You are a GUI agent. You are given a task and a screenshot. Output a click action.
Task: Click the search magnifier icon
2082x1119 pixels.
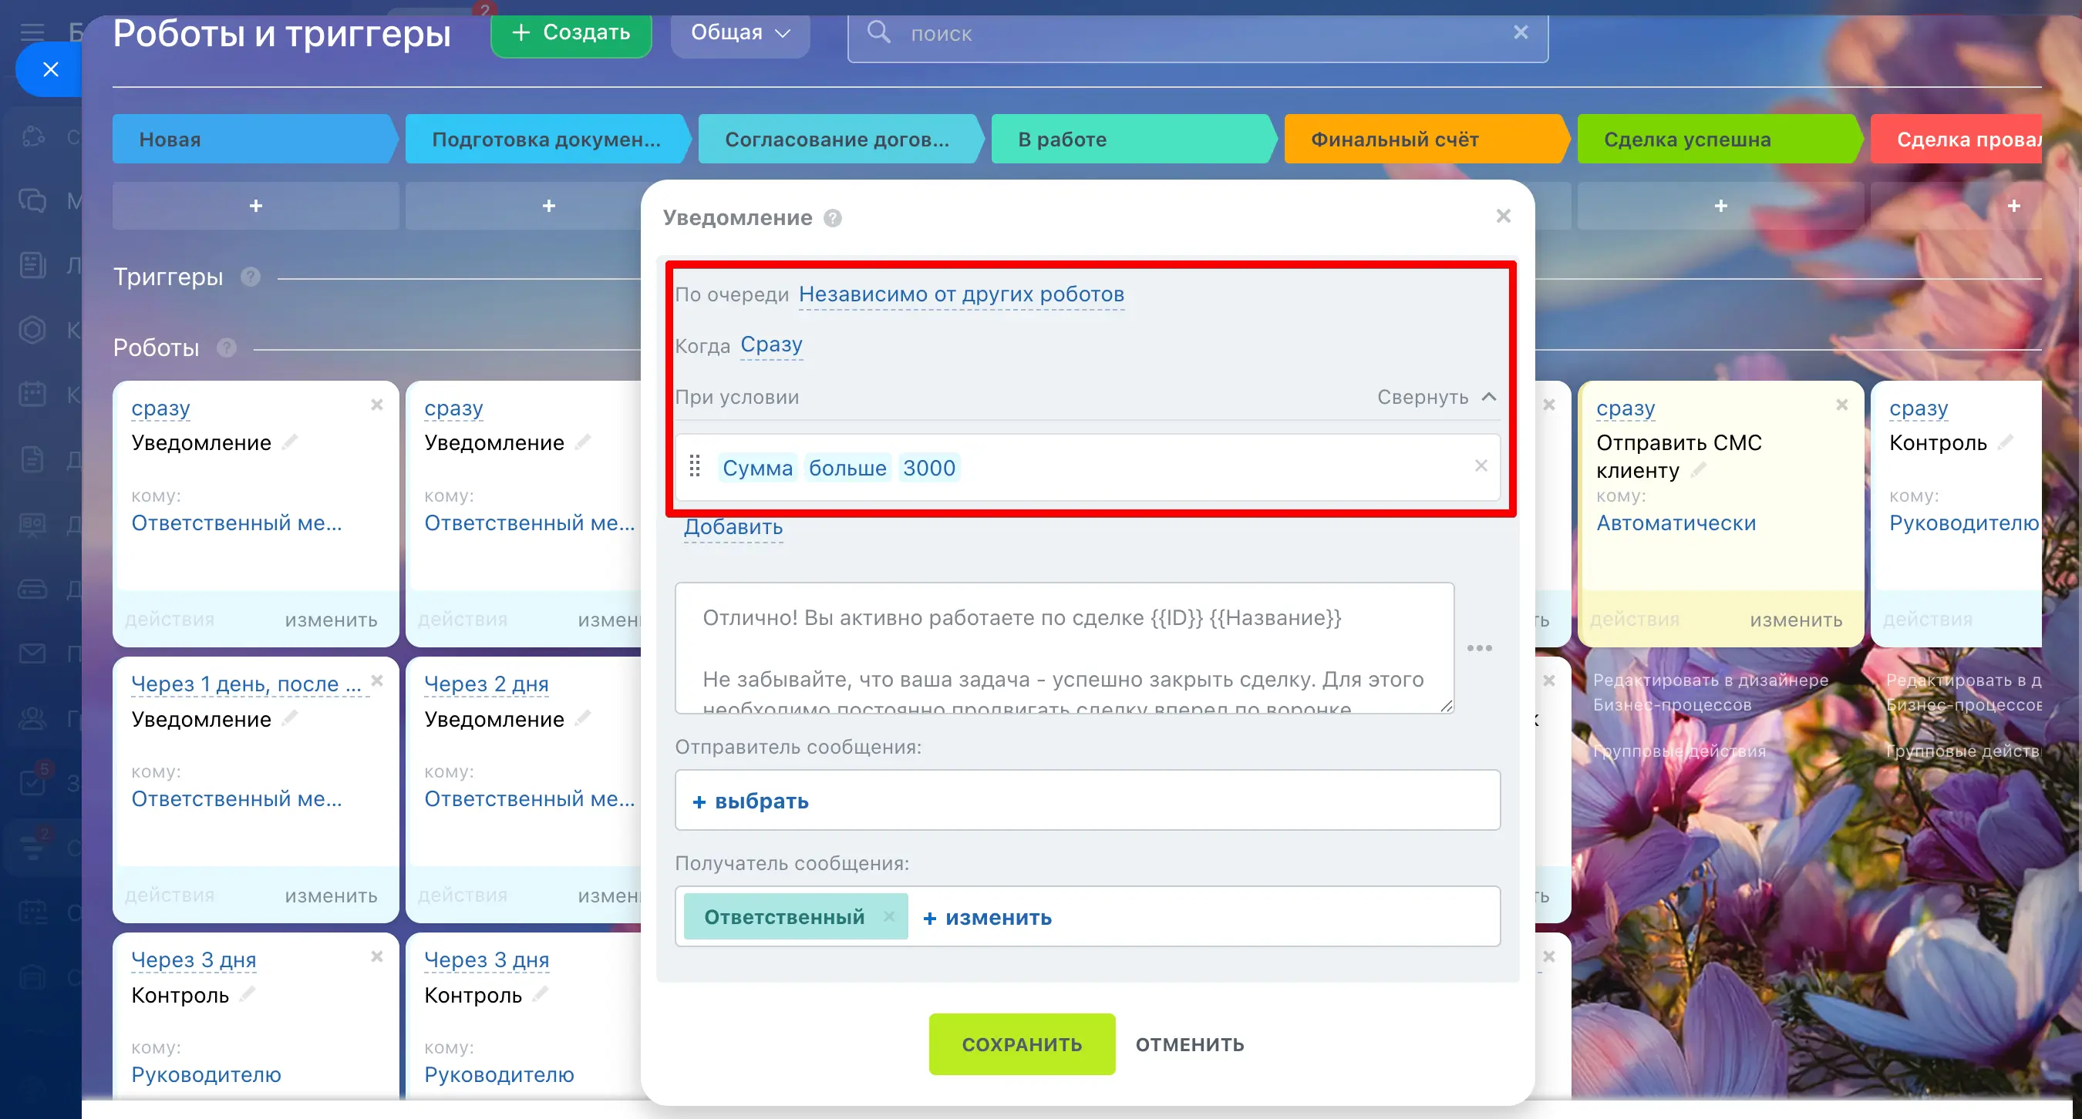[x=878, y=33]
